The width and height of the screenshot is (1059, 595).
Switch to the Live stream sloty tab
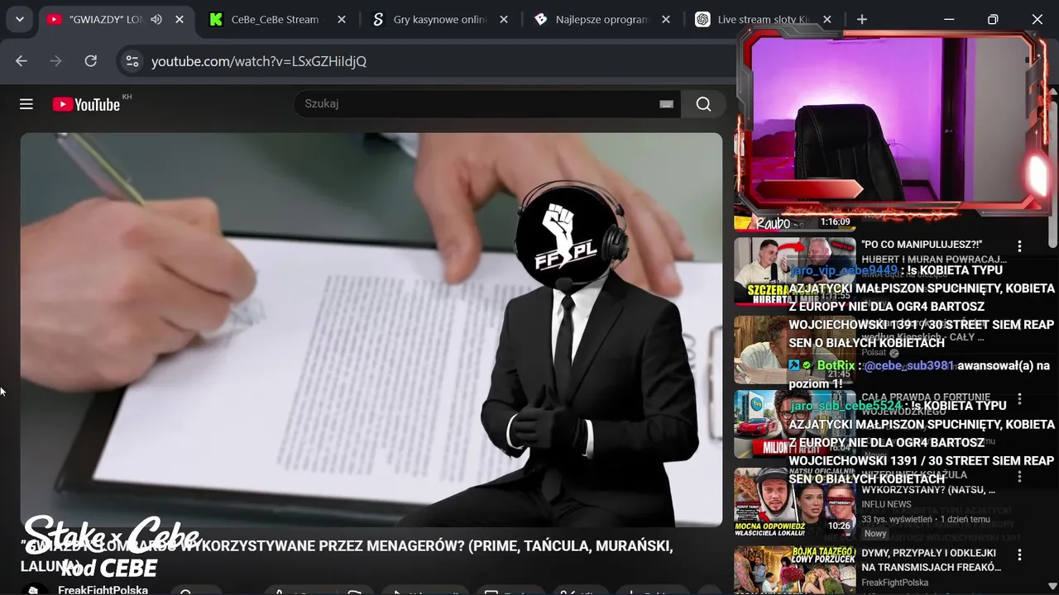tap(764, 19)
